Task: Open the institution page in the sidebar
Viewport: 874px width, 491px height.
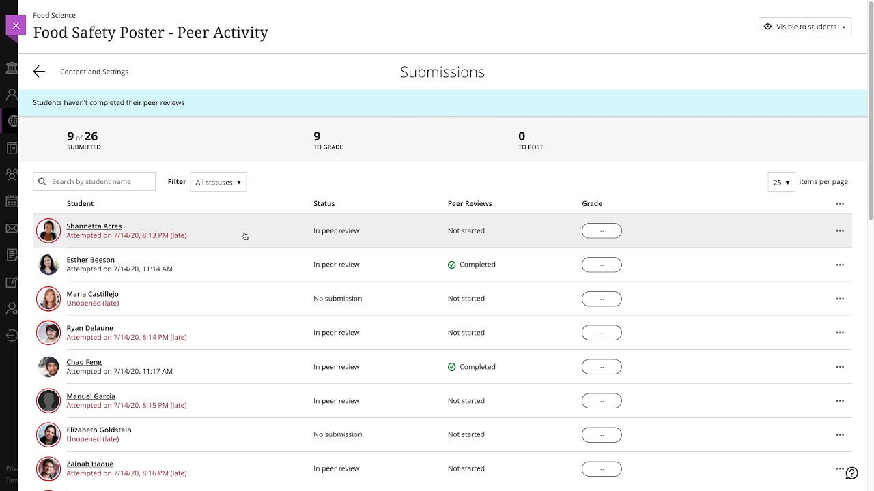Action: (x=12, y=68)
